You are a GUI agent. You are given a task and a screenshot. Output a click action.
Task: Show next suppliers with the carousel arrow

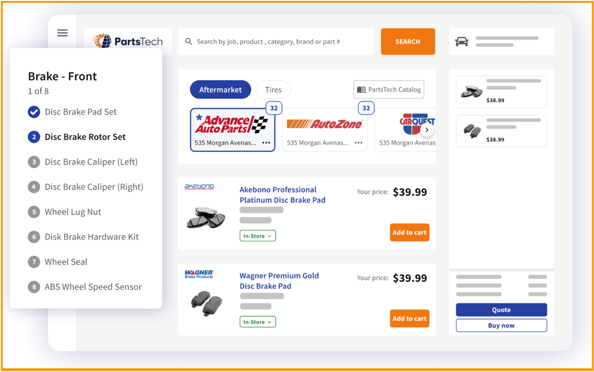click(x=427, y=130)
